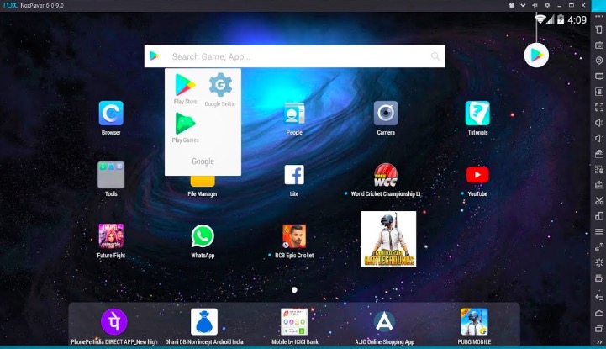Image resolution: width=606 pixels, height=349 pixels.
Task: Open recent apps button
Action: [x=599, y=329]
